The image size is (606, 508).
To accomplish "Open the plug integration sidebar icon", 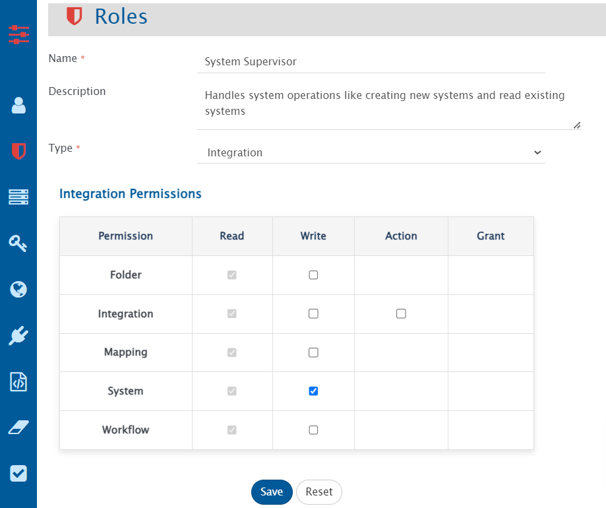I will point(18,336).
